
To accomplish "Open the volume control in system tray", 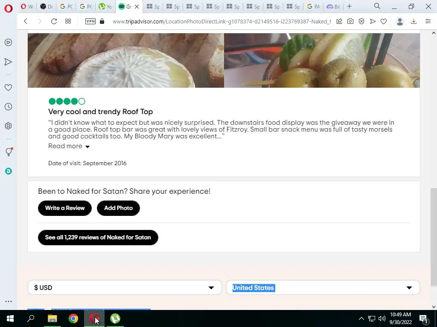I will pyautogui.click(x=382, y=318).
